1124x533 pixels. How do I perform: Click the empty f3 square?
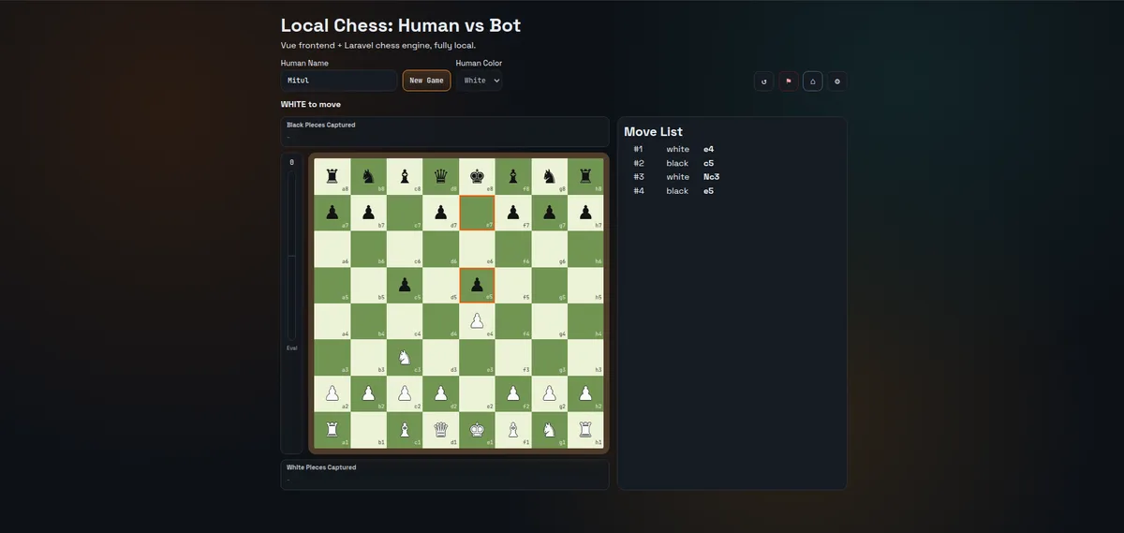(x=513, y=357)
